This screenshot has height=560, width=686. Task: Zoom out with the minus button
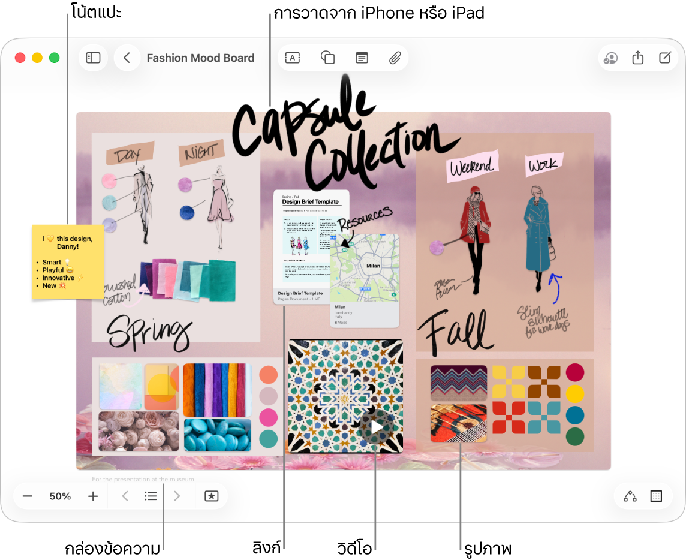click(x=27, y=496)
